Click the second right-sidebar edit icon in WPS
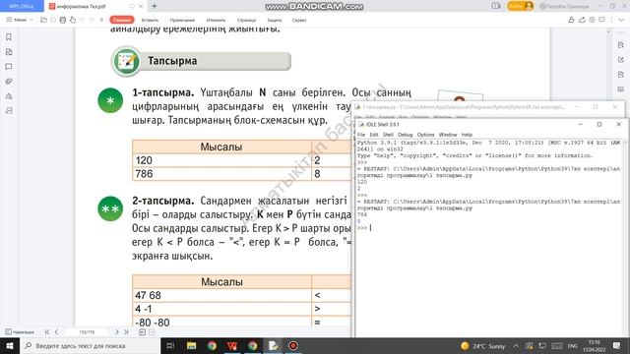Image resolution: width=630 pixels, height=354 pixels. coord(621,60)
